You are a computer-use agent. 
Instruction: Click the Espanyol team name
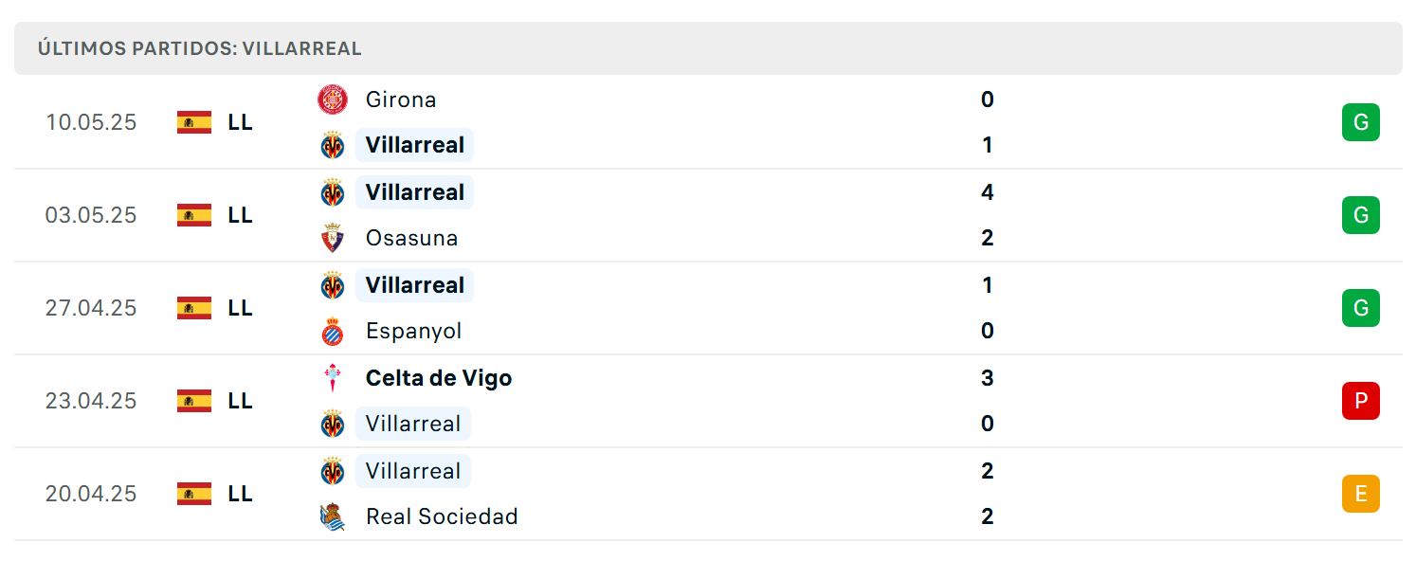coord(413,331)
